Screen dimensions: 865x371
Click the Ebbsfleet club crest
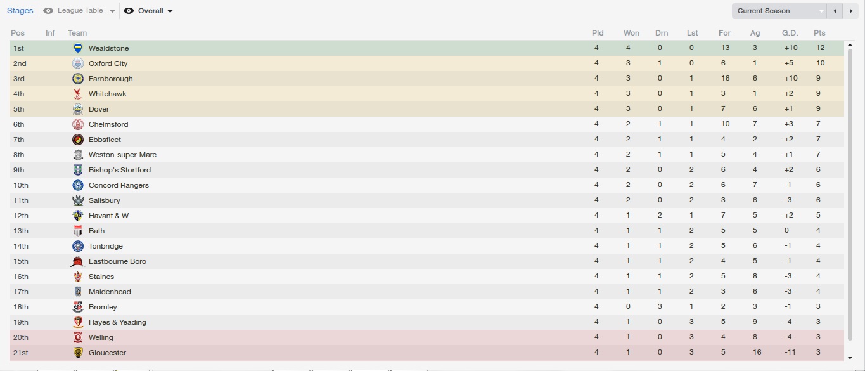click(x=78, y=140)
